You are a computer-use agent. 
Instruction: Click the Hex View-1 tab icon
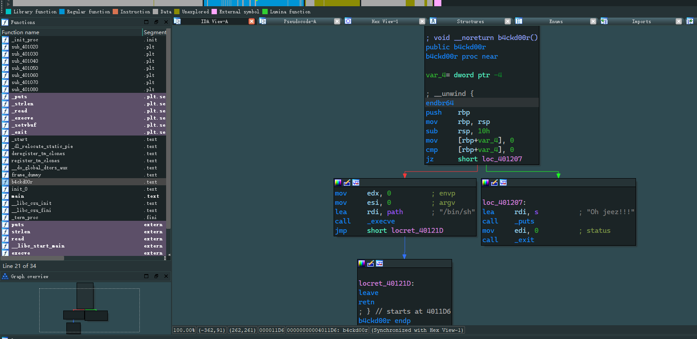[x=348, y=21]
